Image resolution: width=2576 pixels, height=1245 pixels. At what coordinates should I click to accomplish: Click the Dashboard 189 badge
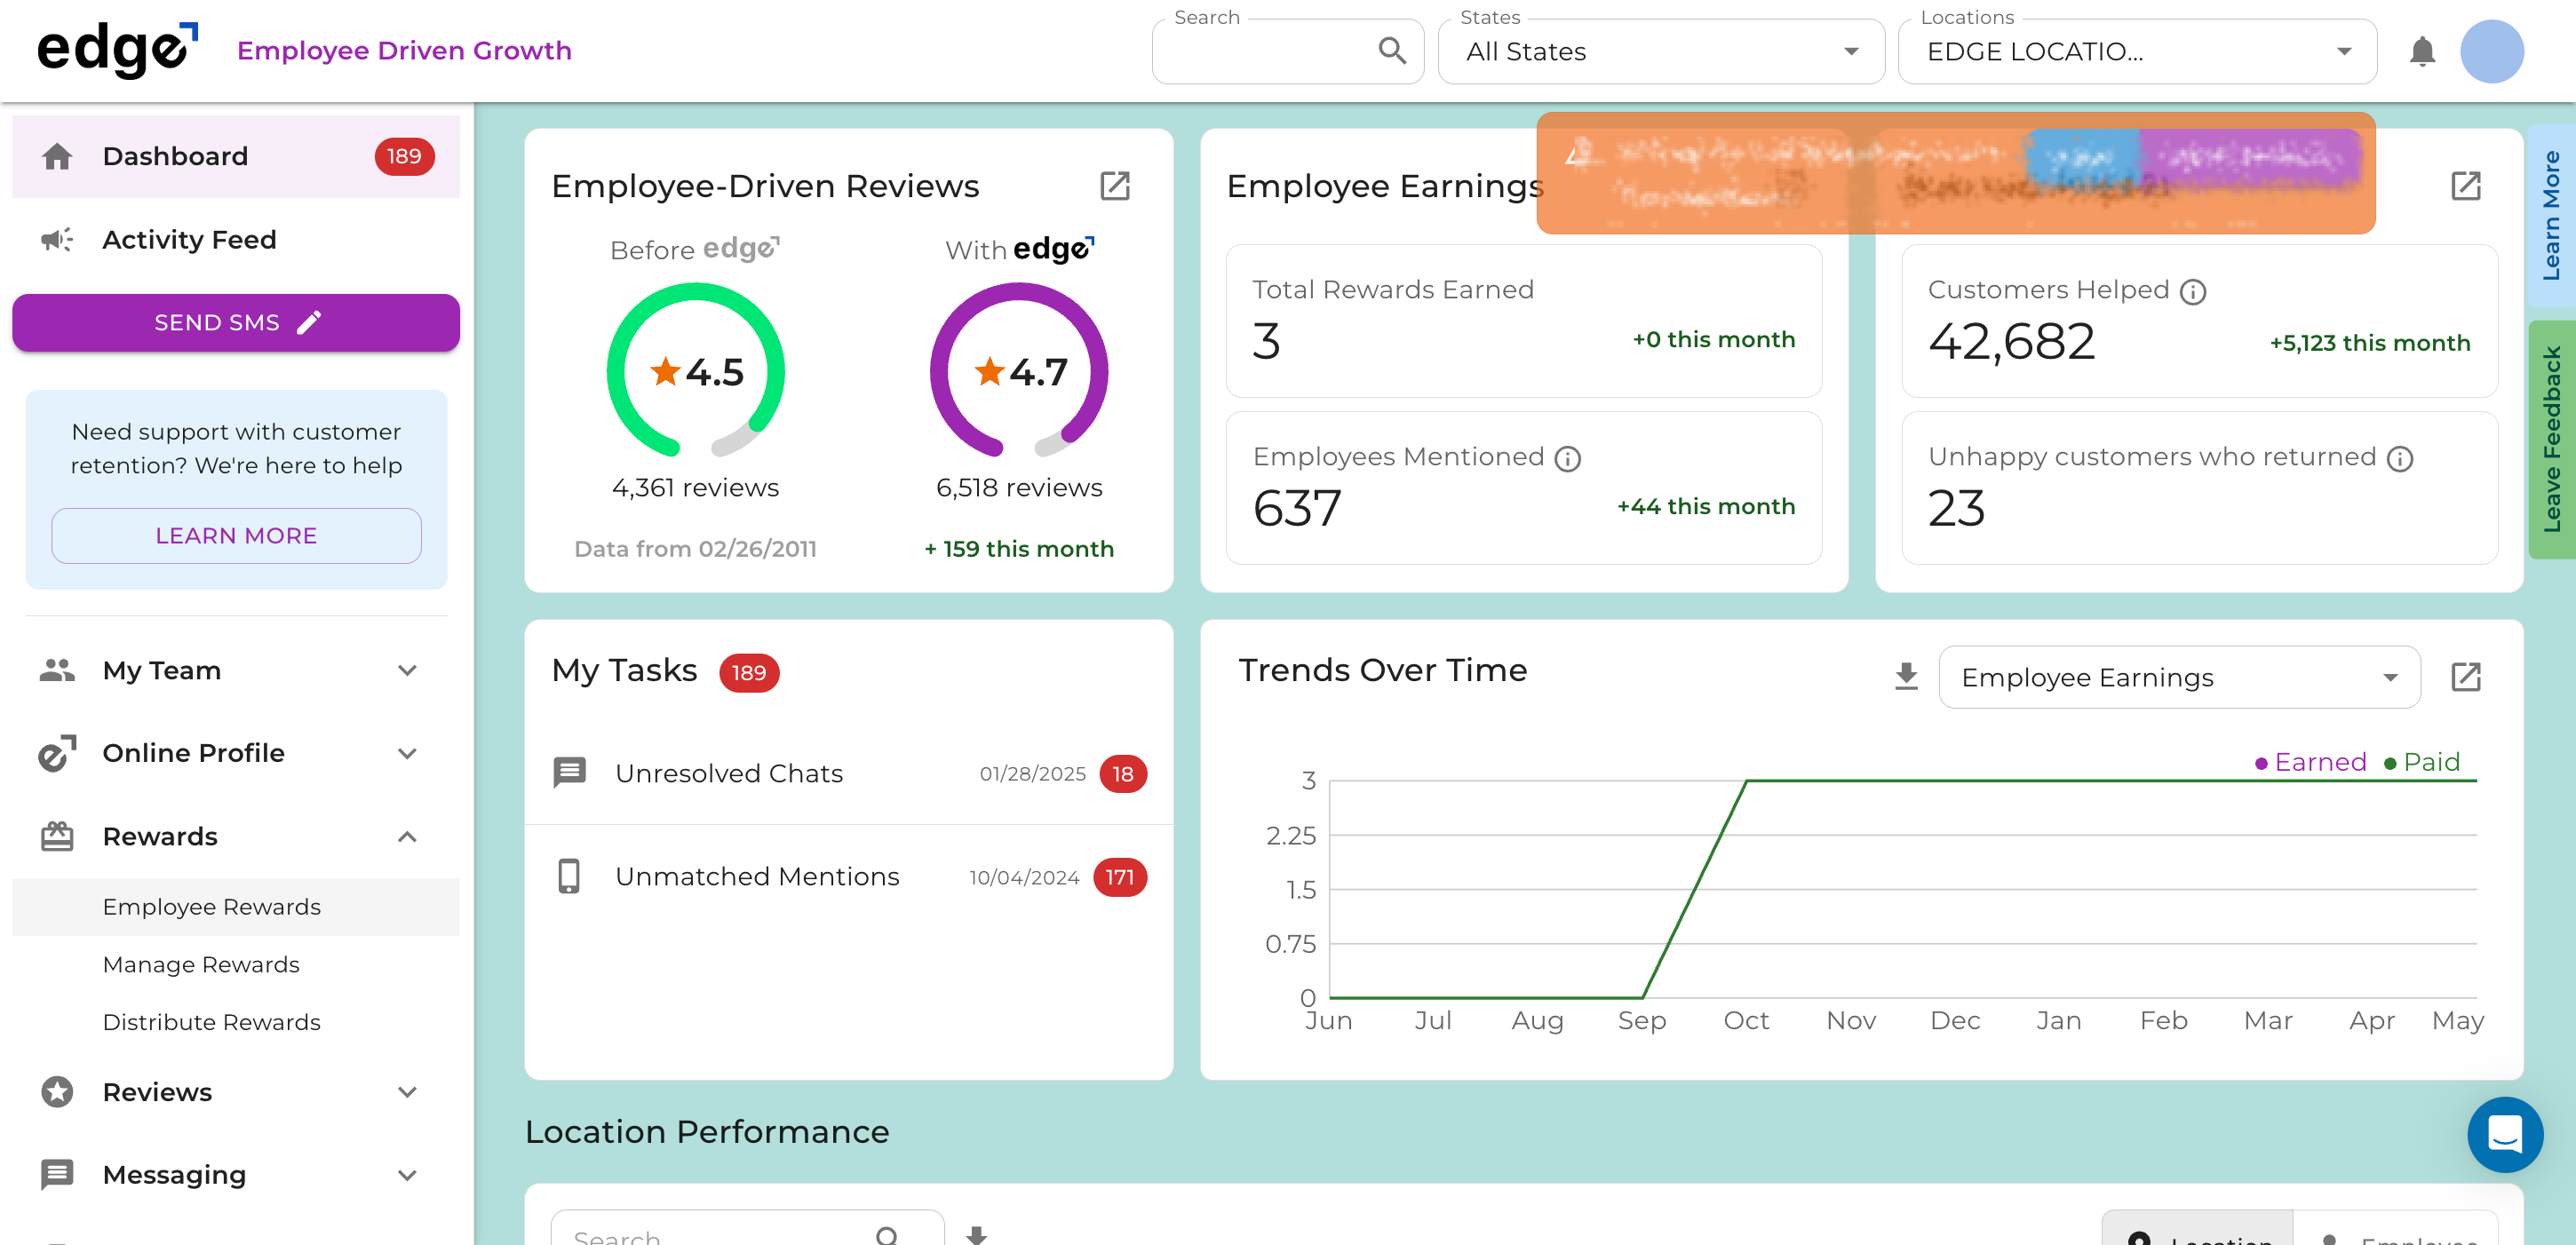tap(404, 156)
